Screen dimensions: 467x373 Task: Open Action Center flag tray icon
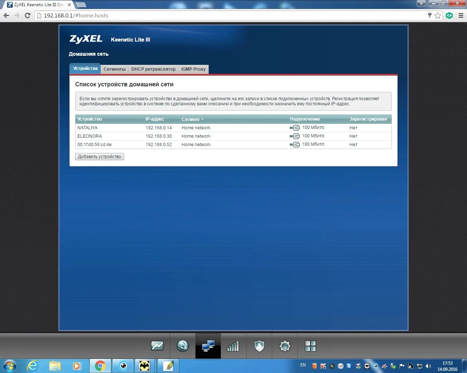[x=402, y=366]
